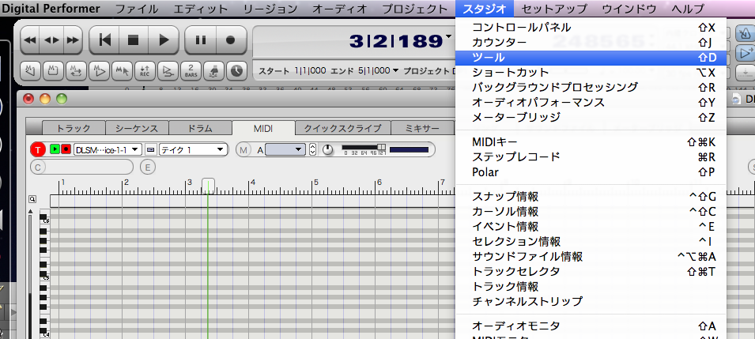The width and height of the screenshot is (755, 339).
Task: Click the round E button
Action: (148, 167)
